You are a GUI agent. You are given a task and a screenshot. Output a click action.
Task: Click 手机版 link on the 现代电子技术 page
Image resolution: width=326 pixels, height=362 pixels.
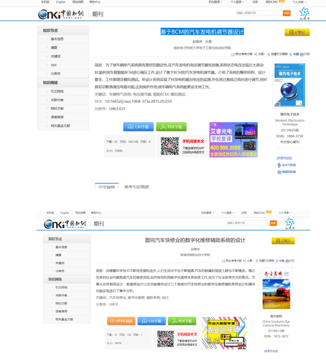click(x=45, y=2)
